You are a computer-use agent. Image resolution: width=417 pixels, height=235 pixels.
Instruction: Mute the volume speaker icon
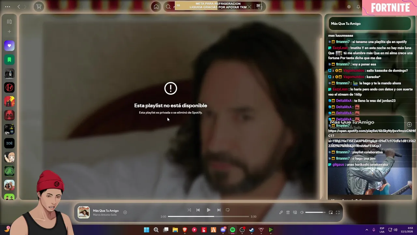302,212
